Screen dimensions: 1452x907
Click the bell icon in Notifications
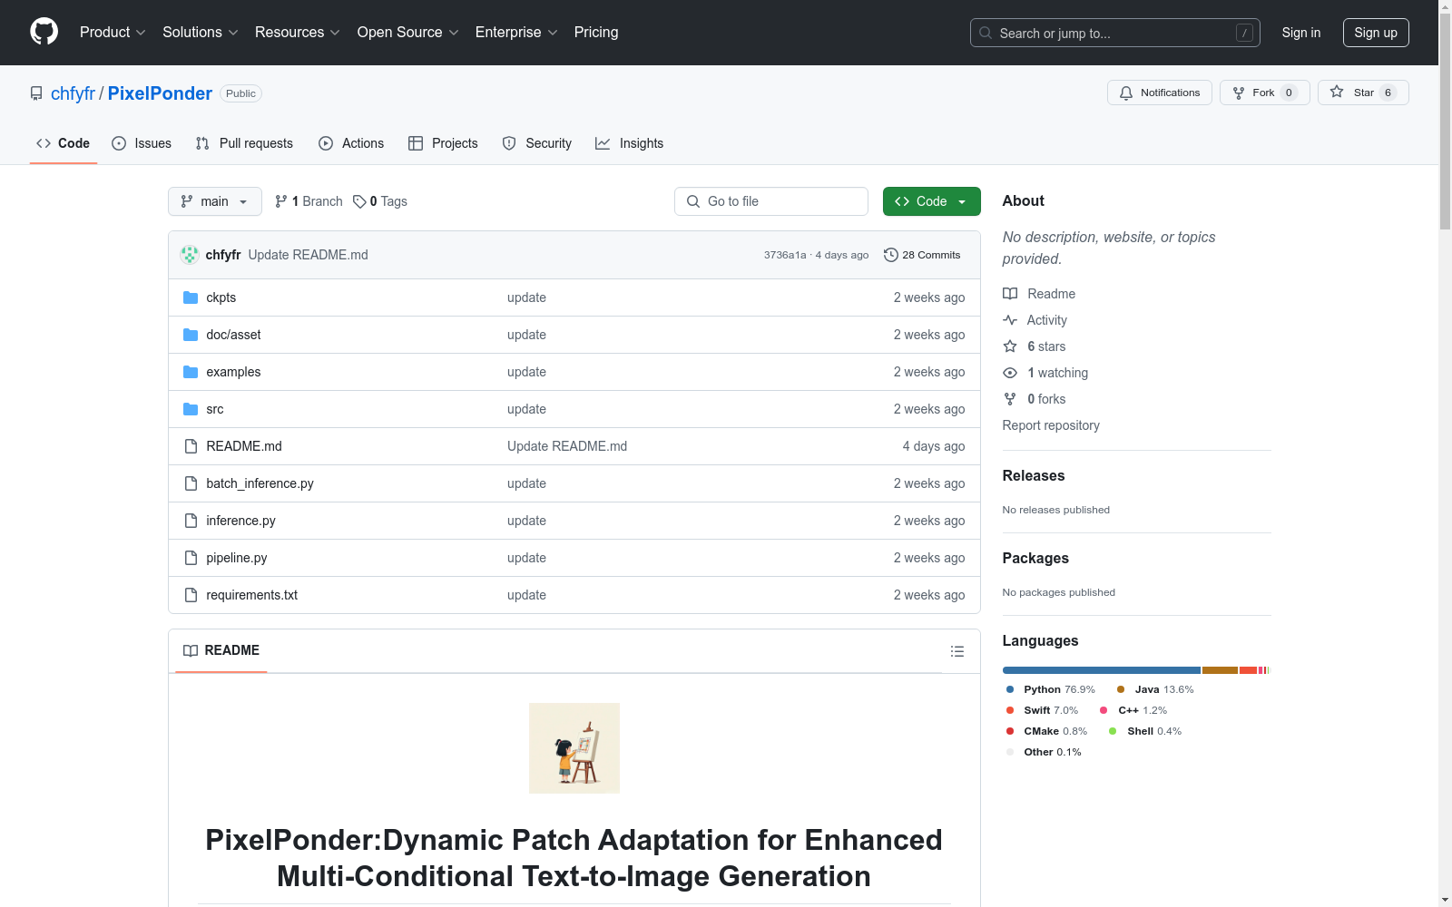(1126, 93)
